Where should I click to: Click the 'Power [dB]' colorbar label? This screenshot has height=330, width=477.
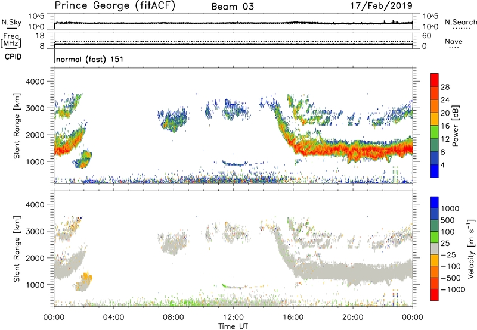click(x=455, y=126)
